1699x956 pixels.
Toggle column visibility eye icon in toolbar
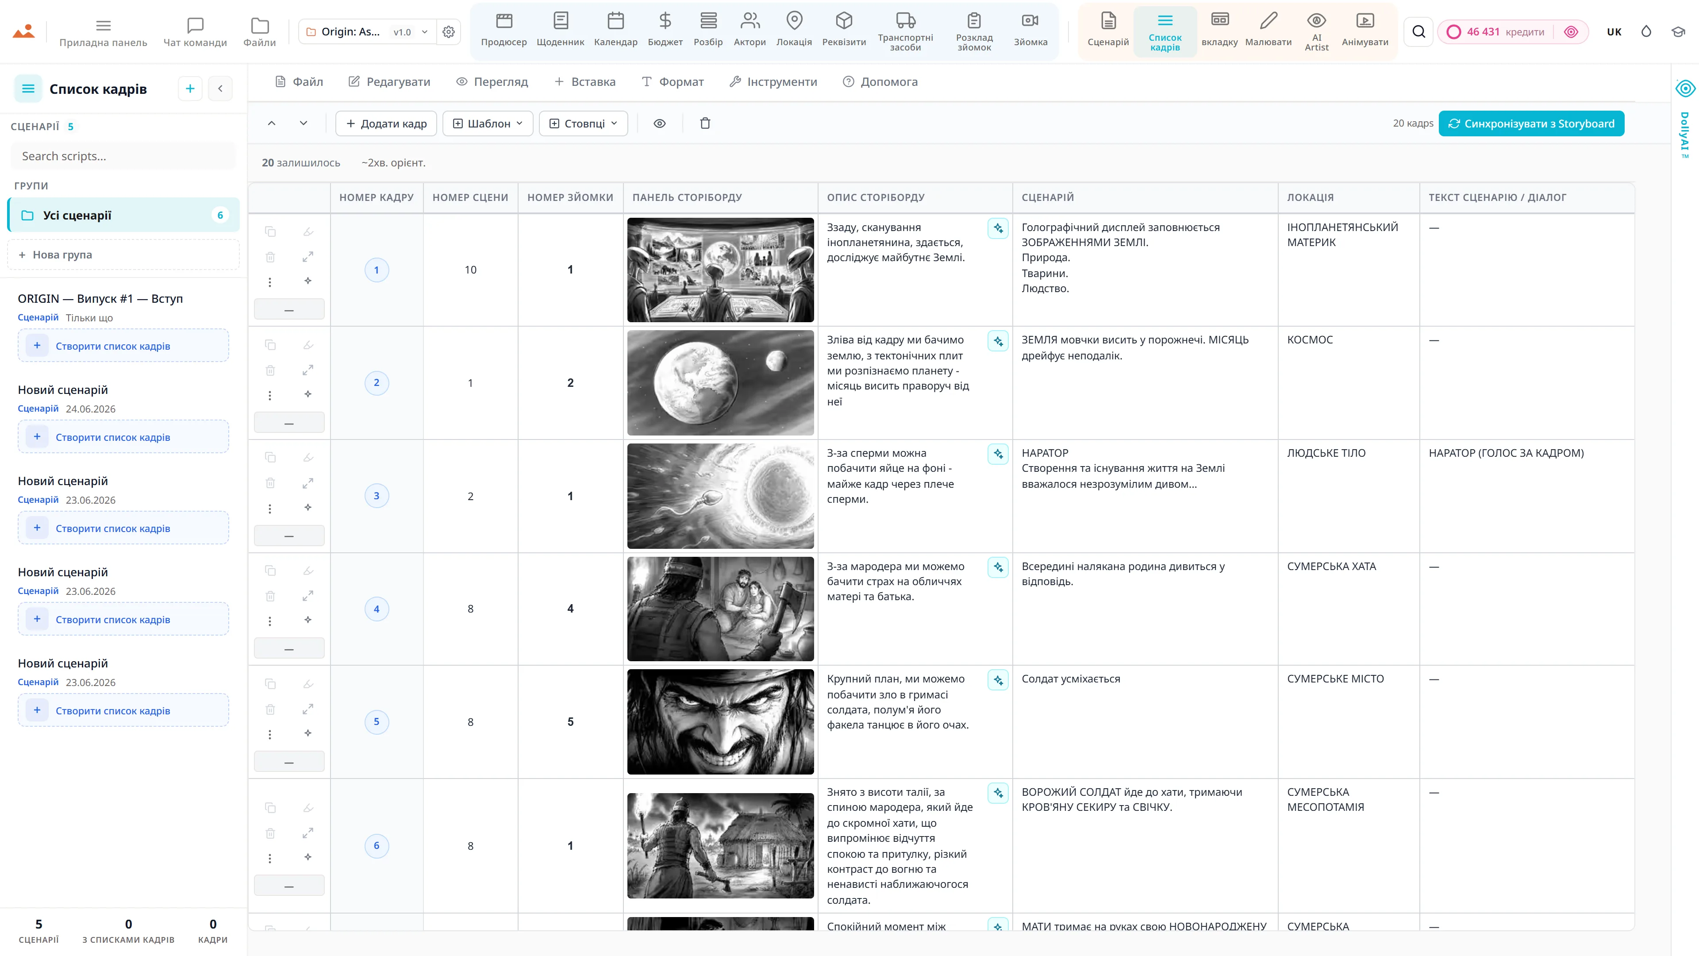tap(660, 123)
